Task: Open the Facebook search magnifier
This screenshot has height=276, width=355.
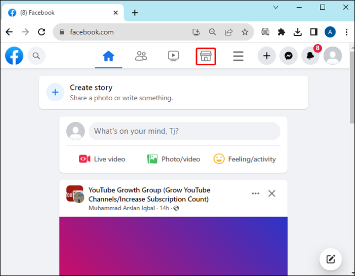Action: 36,56
